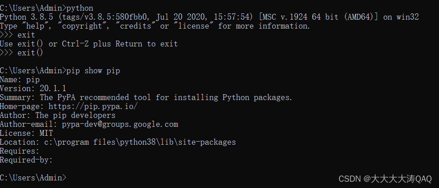Click the "python" command on the first line

[79, 8]
